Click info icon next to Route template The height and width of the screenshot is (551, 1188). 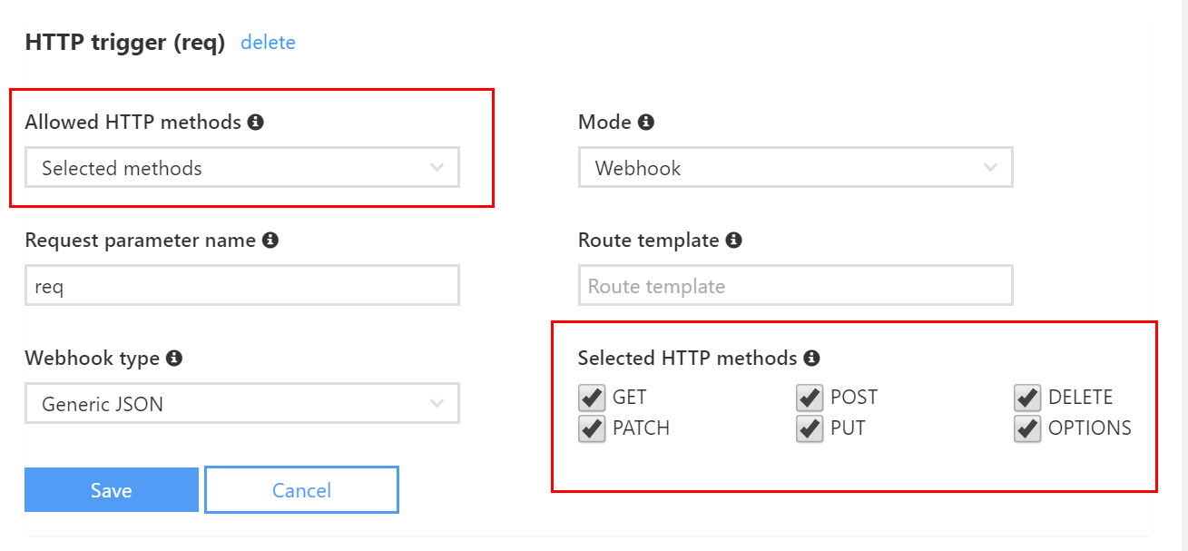coord(733,240)
